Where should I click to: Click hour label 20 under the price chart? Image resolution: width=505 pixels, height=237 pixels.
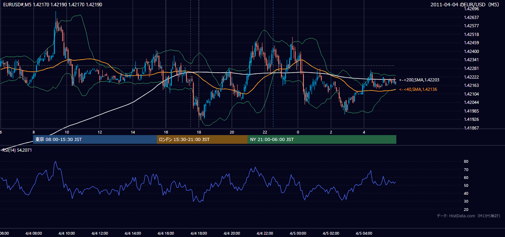232,132
